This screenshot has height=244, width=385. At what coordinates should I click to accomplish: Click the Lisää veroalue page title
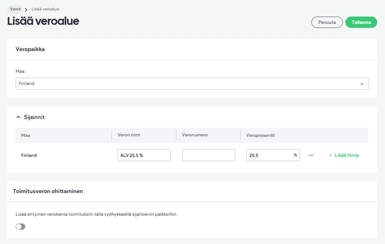click(43, 21)
